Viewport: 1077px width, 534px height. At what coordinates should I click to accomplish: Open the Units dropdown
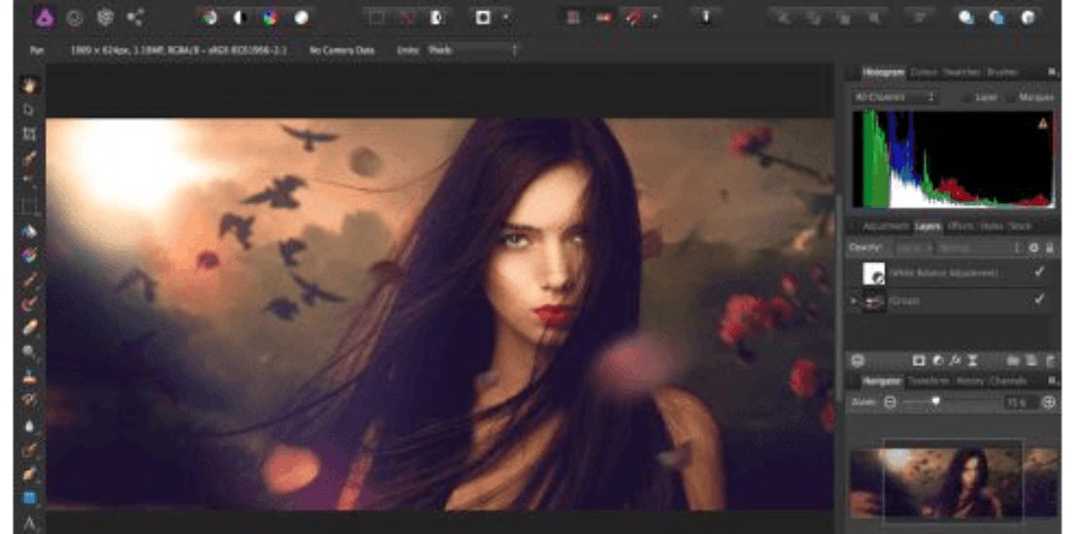(473, 50)
